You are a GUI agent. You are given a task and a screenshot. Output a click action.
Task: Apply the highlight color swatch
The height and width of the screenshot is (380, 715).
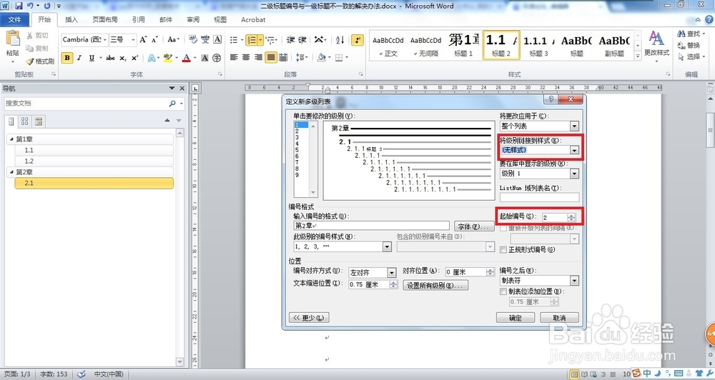(x=167, y=58)
